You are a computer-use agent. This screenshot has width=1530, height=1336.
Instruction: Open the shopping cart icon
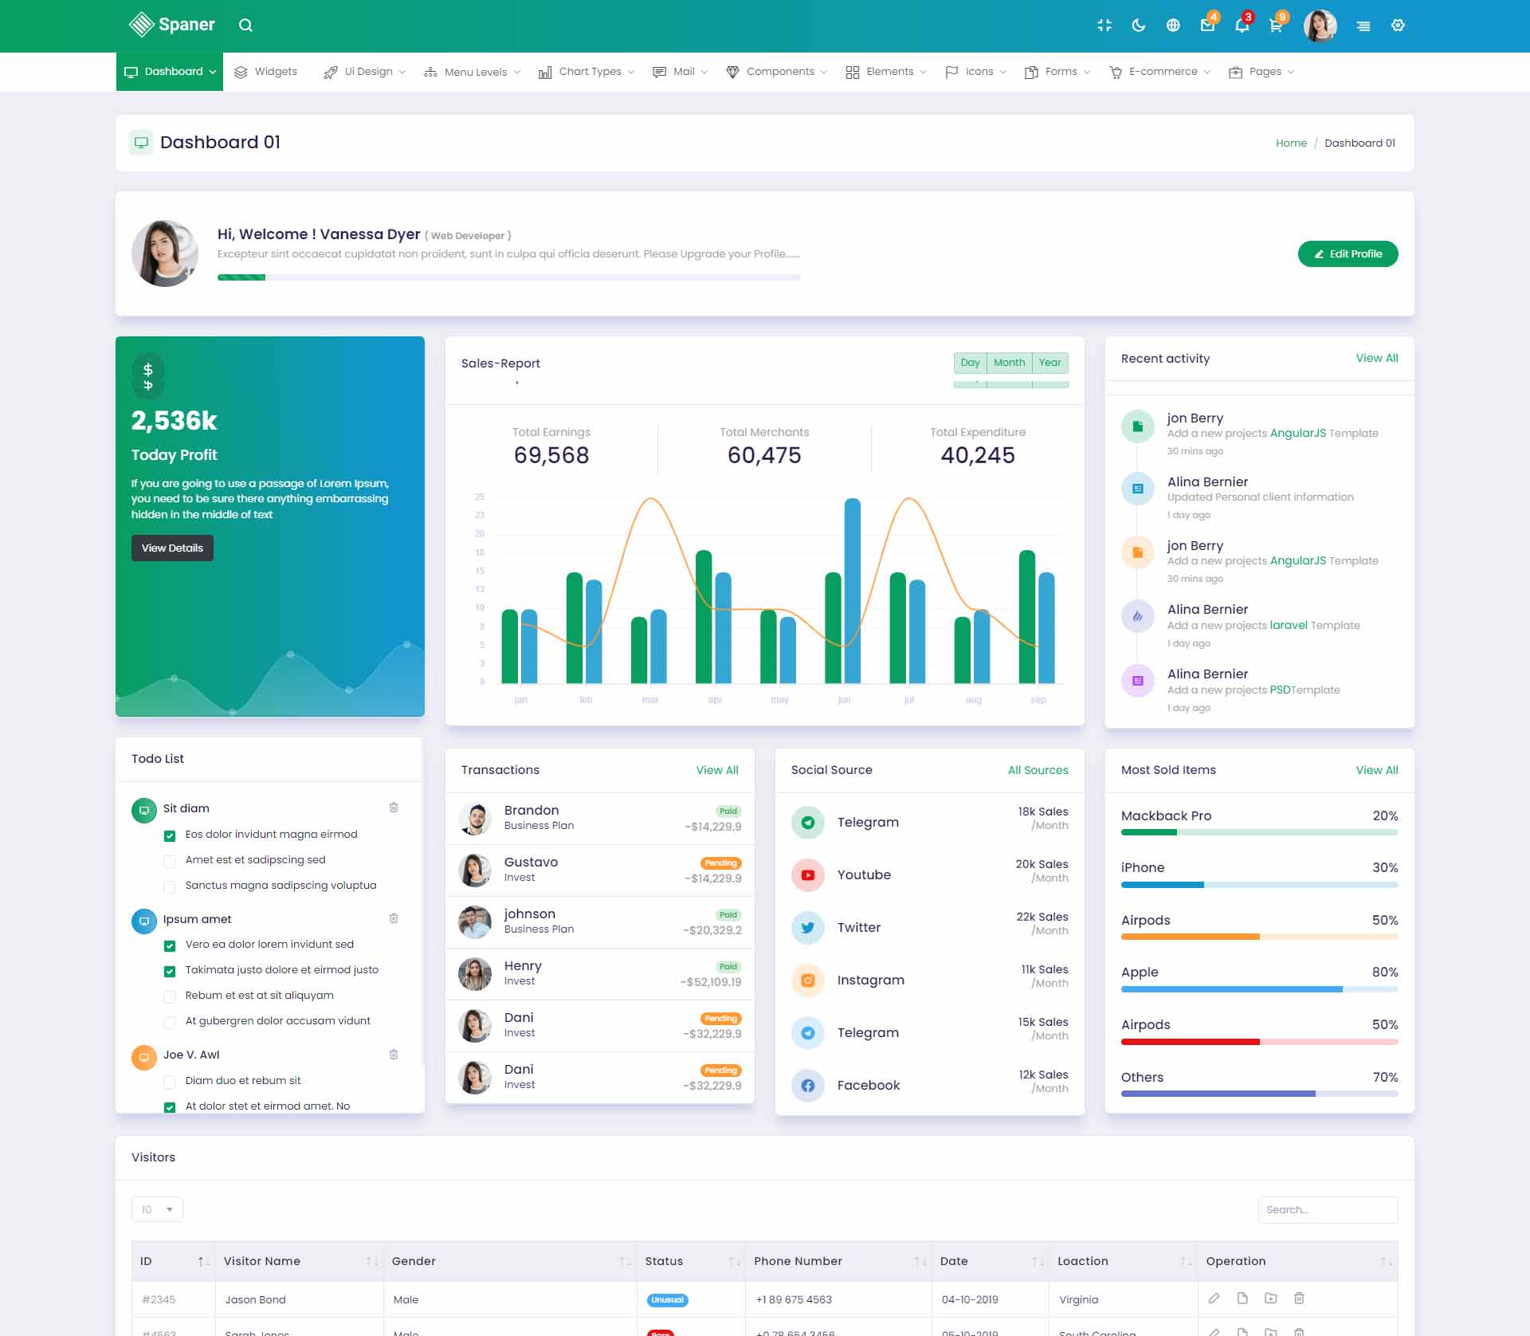1275,26
